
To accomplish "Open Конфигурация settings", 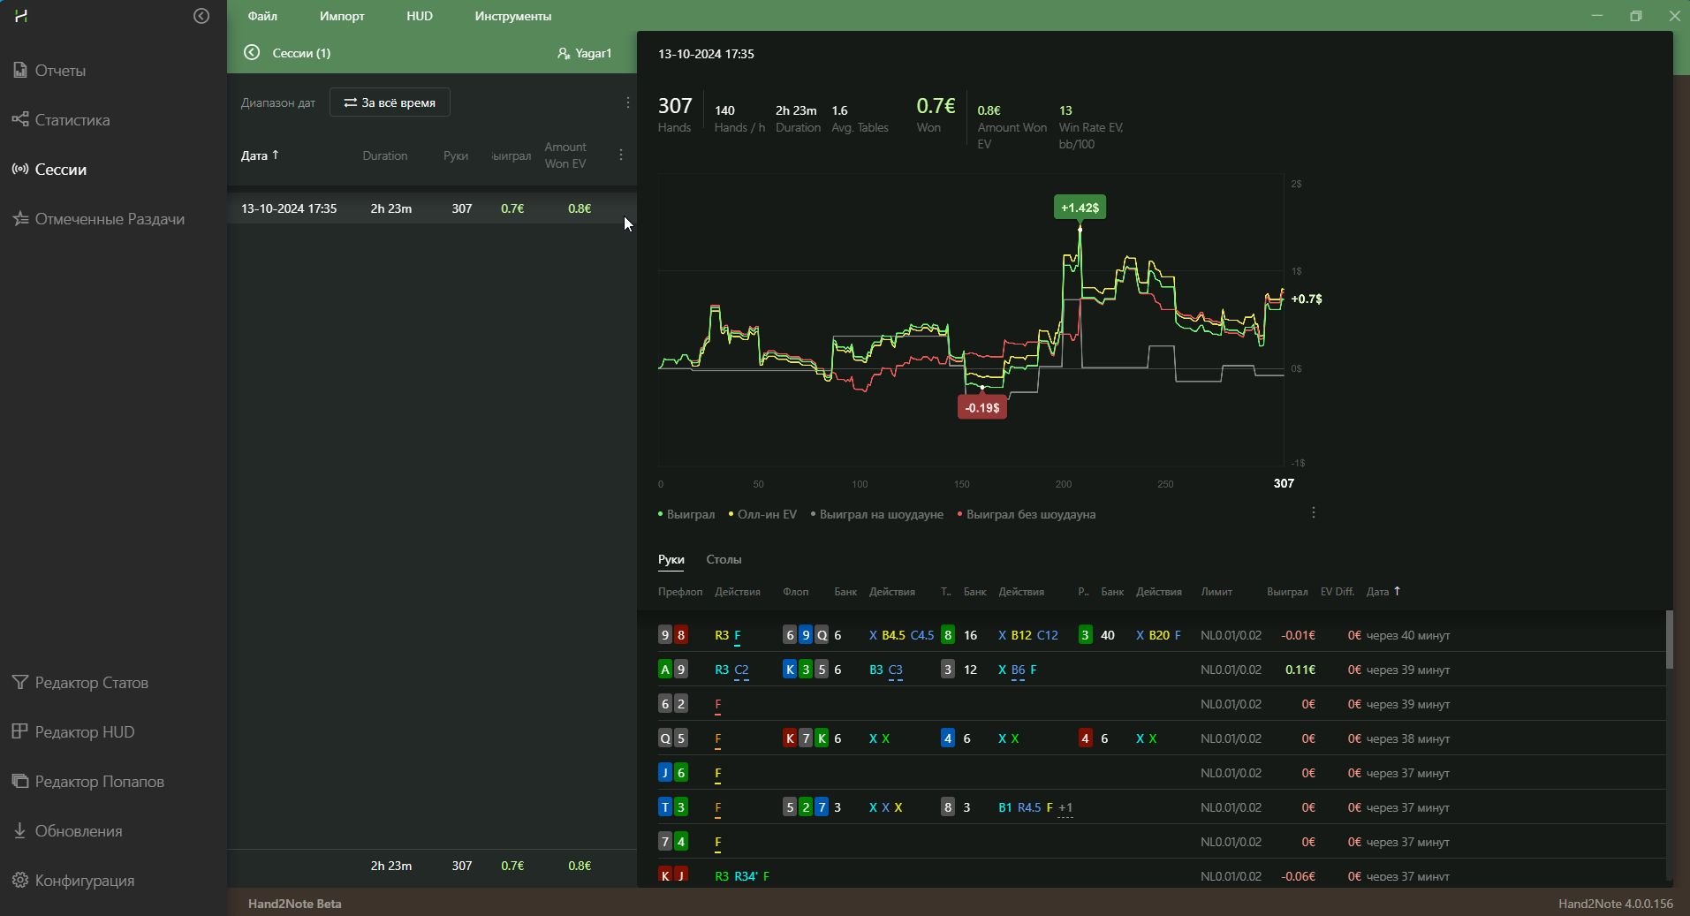I will [73, 881].
